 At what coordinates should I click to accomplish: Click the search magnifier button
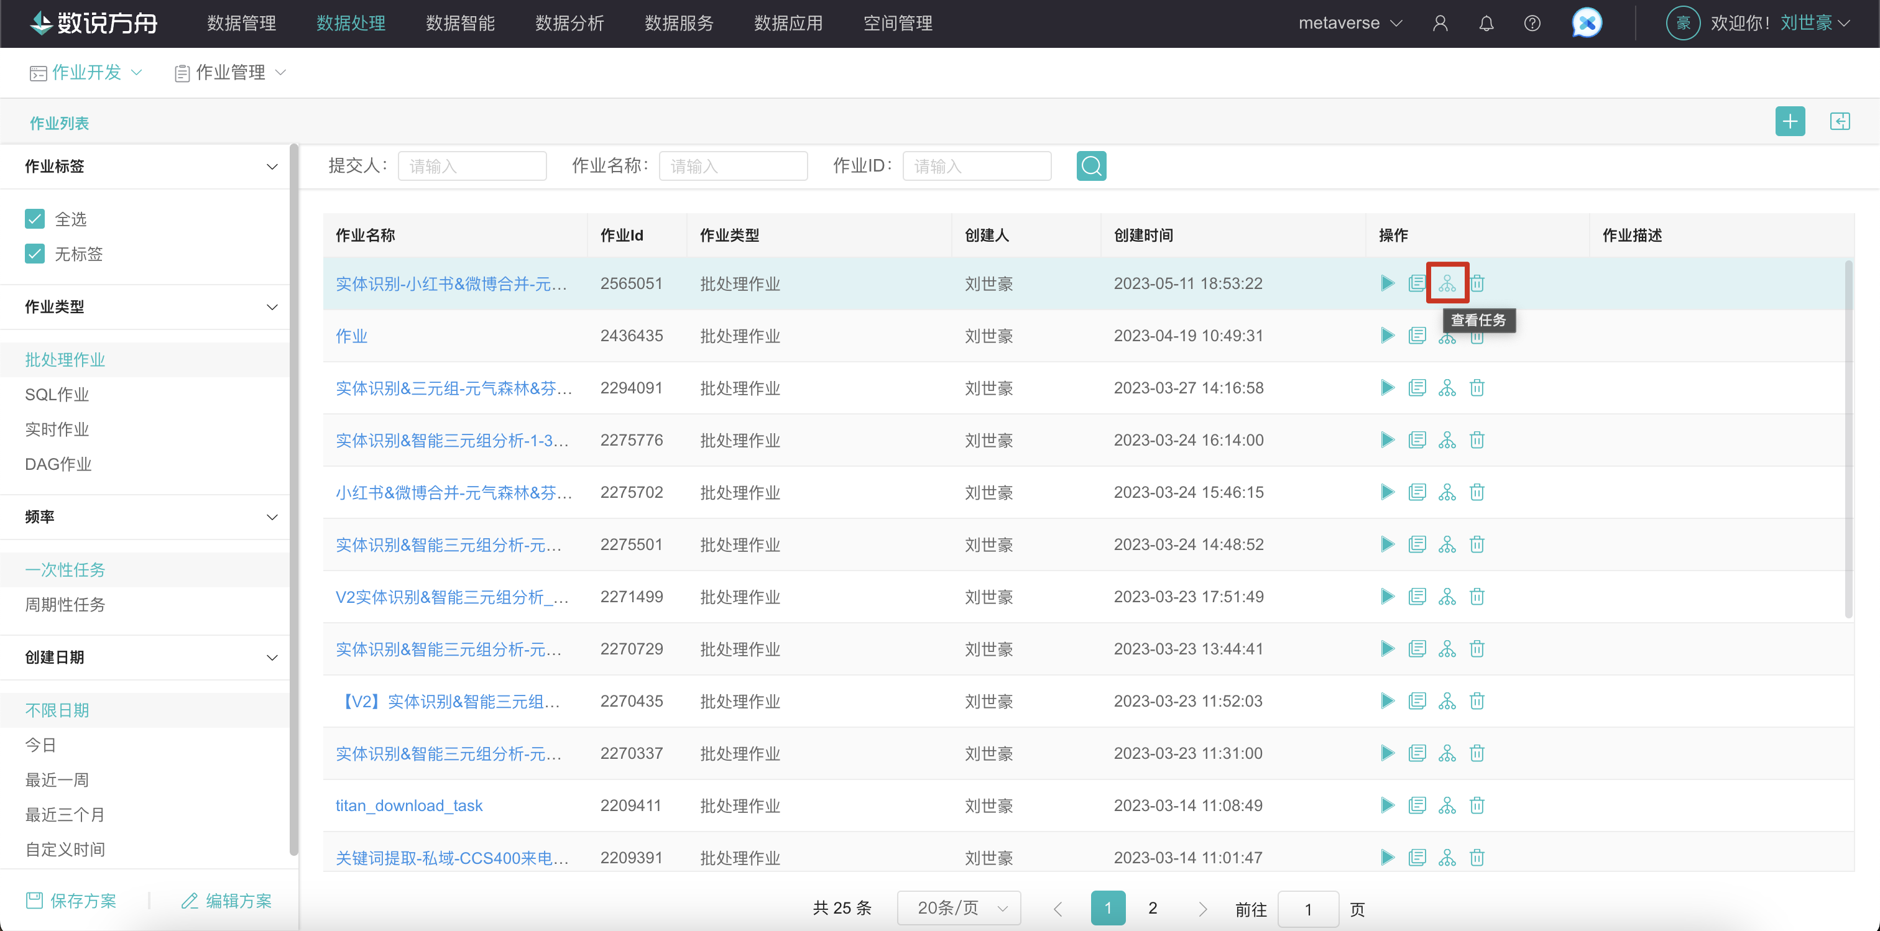coord(1091,165)
